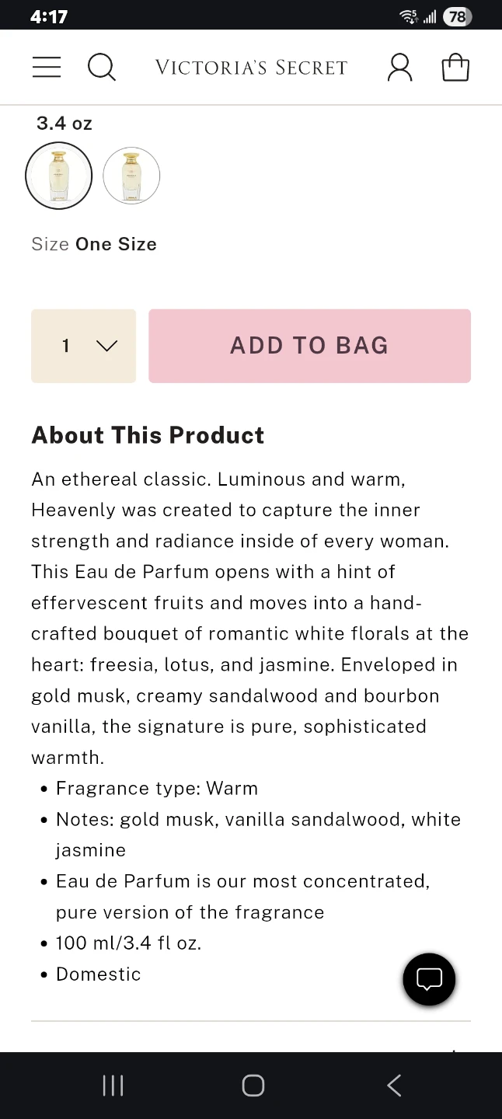This screenshot has height=1119, width=502.
Task: Open Android recent apps button
Action: tap(113, 1086)
